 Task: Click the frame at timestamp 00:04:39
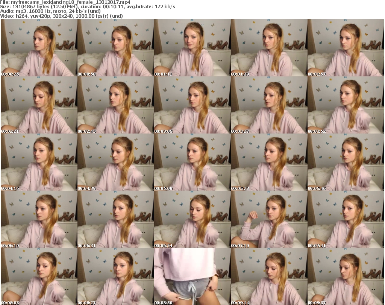[x=116, y=162]
